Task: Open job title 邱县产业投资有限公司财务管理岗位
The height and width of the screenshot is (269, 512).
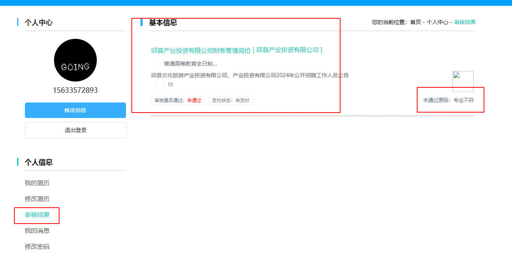Action: coord(201,50)
